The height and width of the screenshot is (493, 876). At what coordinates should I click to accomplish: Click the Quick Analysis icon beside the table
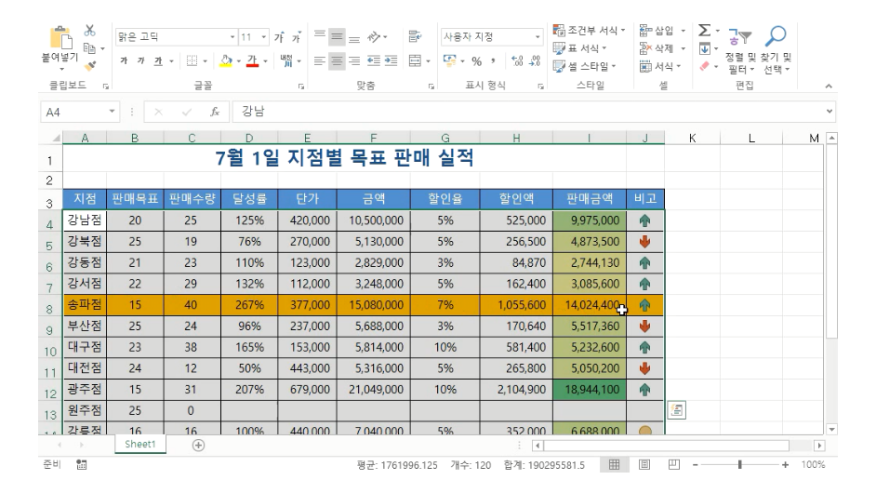[677, 410]
